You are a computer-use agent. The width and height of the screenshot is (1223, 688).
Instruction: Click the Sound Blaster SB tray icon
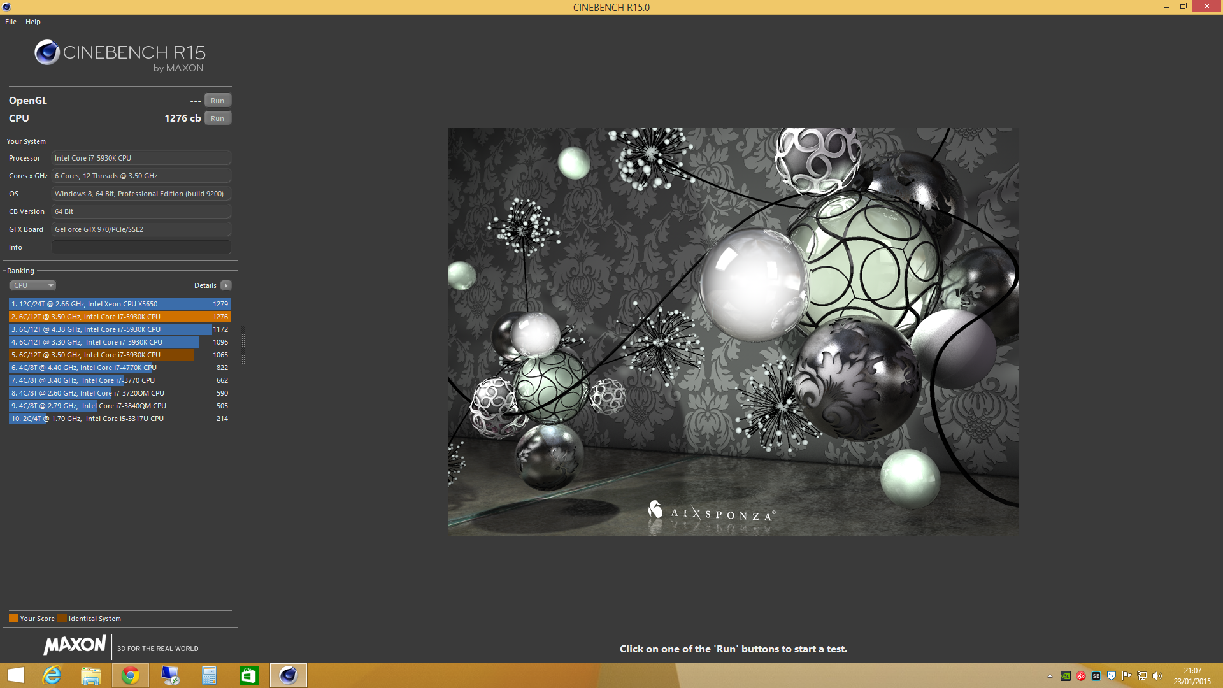[x=1096, y=676]
